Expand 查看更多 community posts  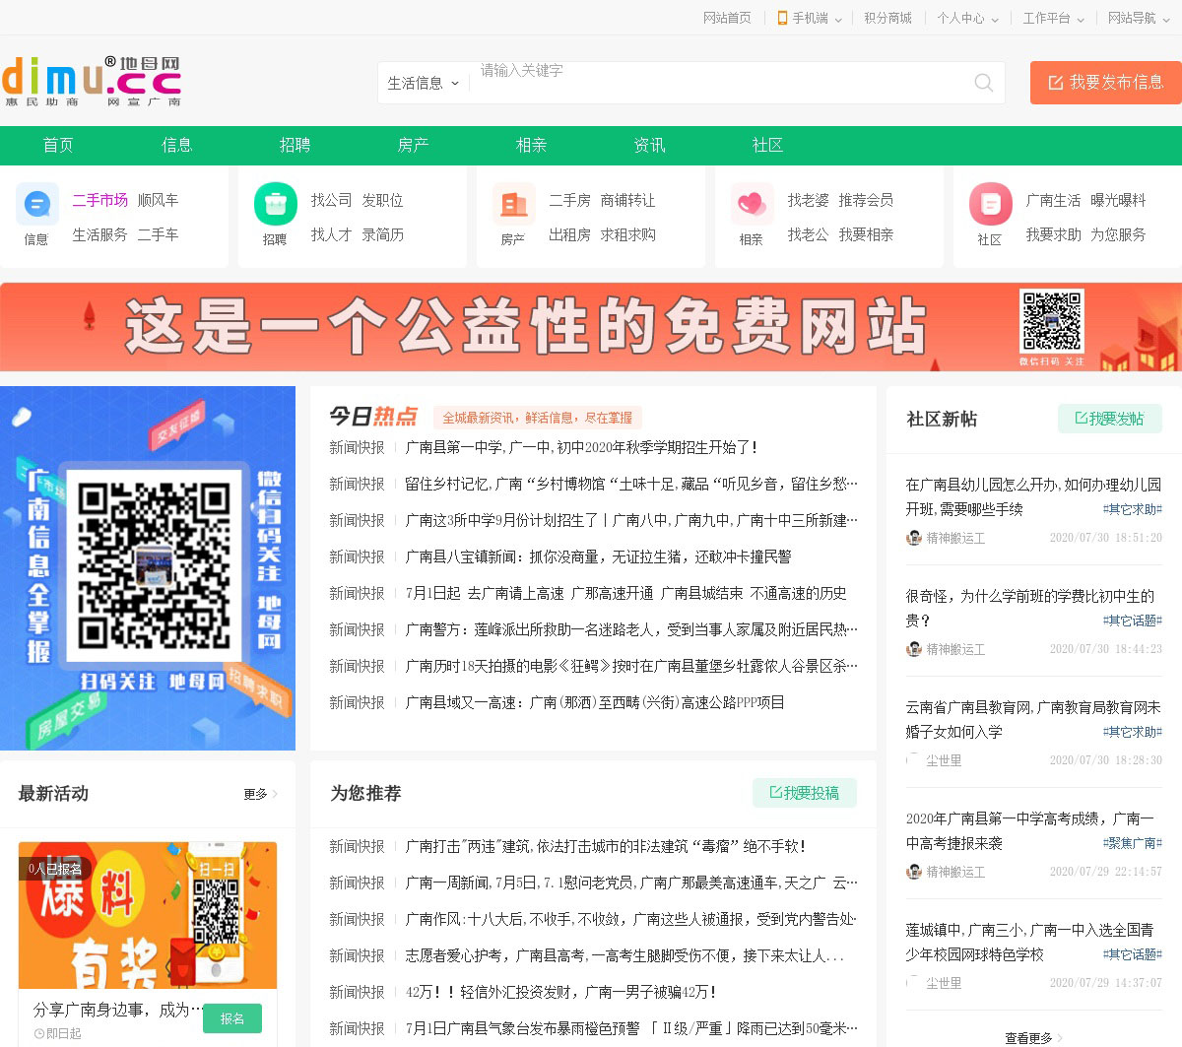pyautogui.click(x=1033, y=1038)
